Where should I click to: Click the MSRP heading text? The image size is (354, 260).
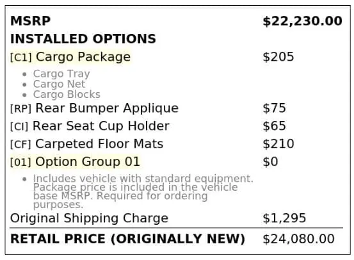tap(30, 21)
